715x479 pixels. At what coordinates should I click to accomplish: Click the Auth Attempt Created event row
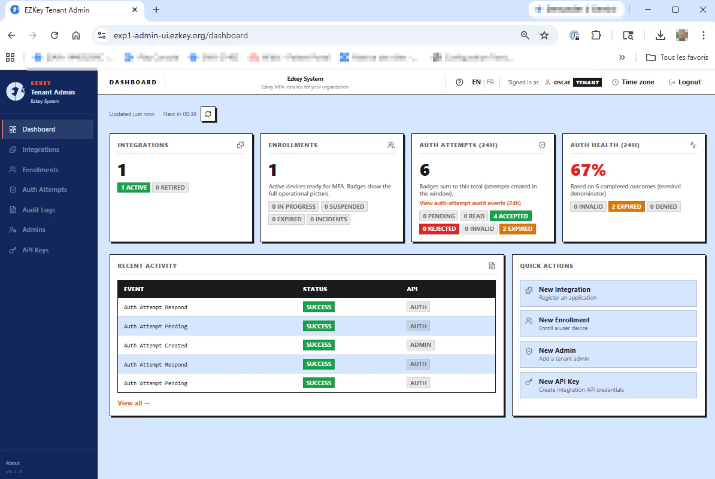tap(307, 345)
